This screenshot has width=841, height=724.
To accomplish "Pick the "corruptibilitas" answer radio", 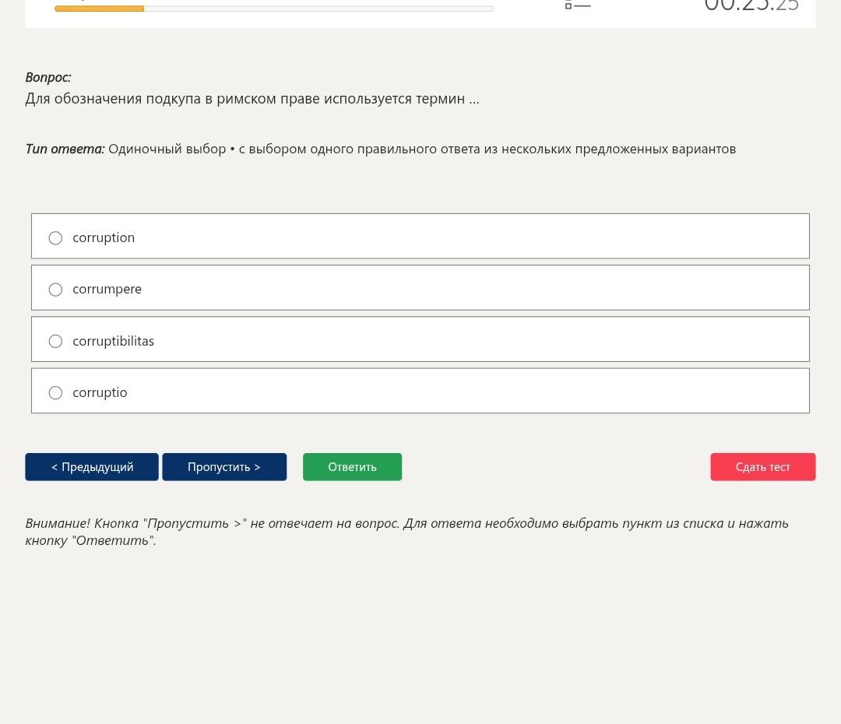I will pos(55,341).
